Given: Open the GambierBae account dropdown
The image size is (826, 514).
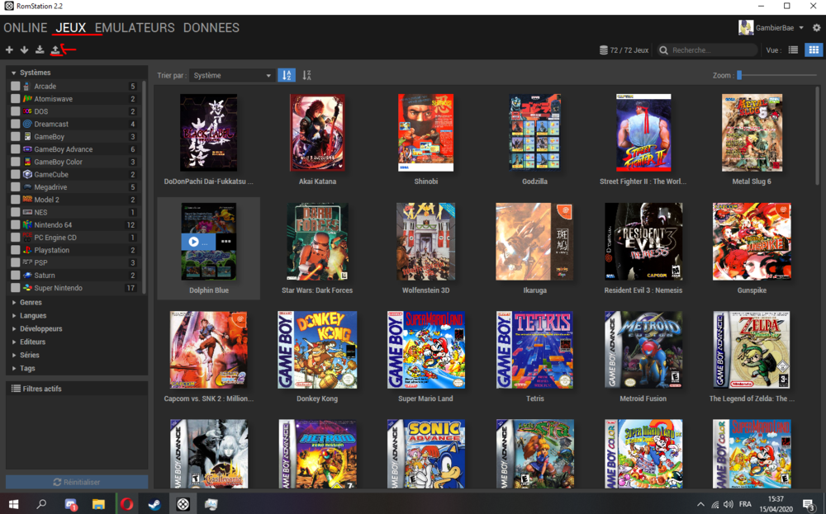Looking at the screenshot, I should pos(801,28).
